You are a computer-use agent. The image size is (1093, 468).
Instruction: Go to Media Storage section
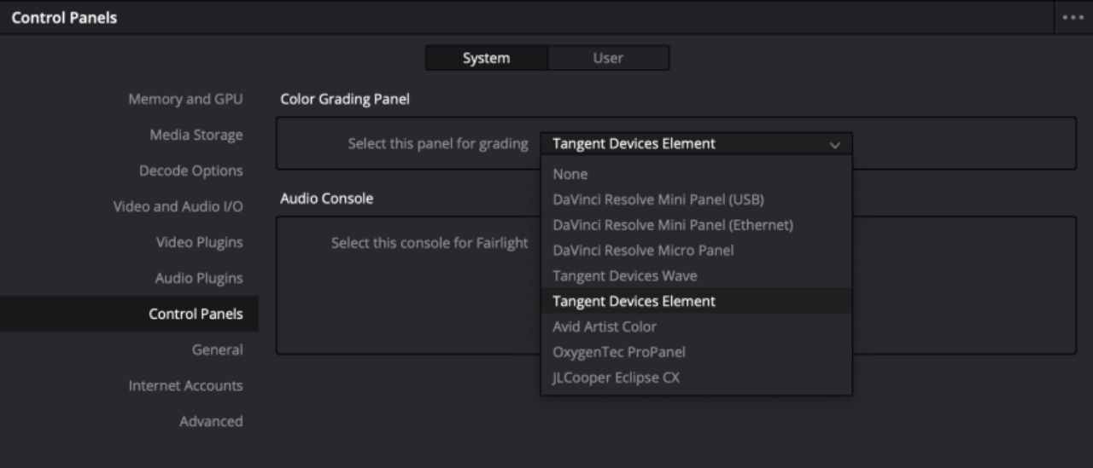[x=196, y=135]
